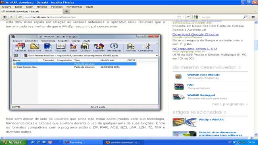Click the red quick launch icon
258x145 pixels.
tap(50, 142)
